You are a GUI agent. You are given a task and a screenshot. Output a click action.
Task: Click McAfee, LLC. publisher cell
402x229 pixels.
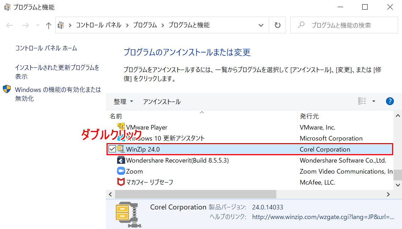point(317,182)
